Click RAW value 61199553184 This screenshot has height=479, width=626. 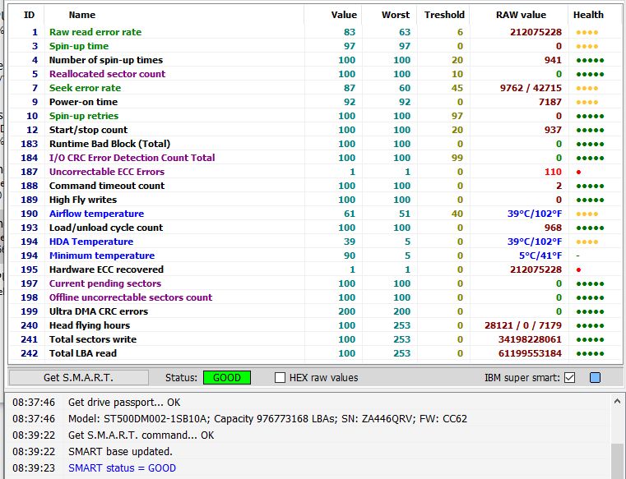coord(531,353)
